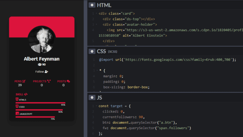Click the Projects branch icon
This screenshot has height=137, width=243.
[x=49, y=81]
